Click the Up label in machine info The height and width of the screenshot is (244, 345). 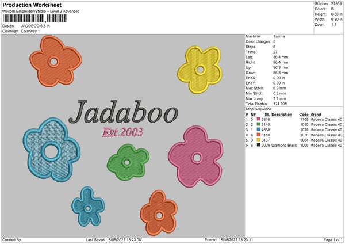248,67
